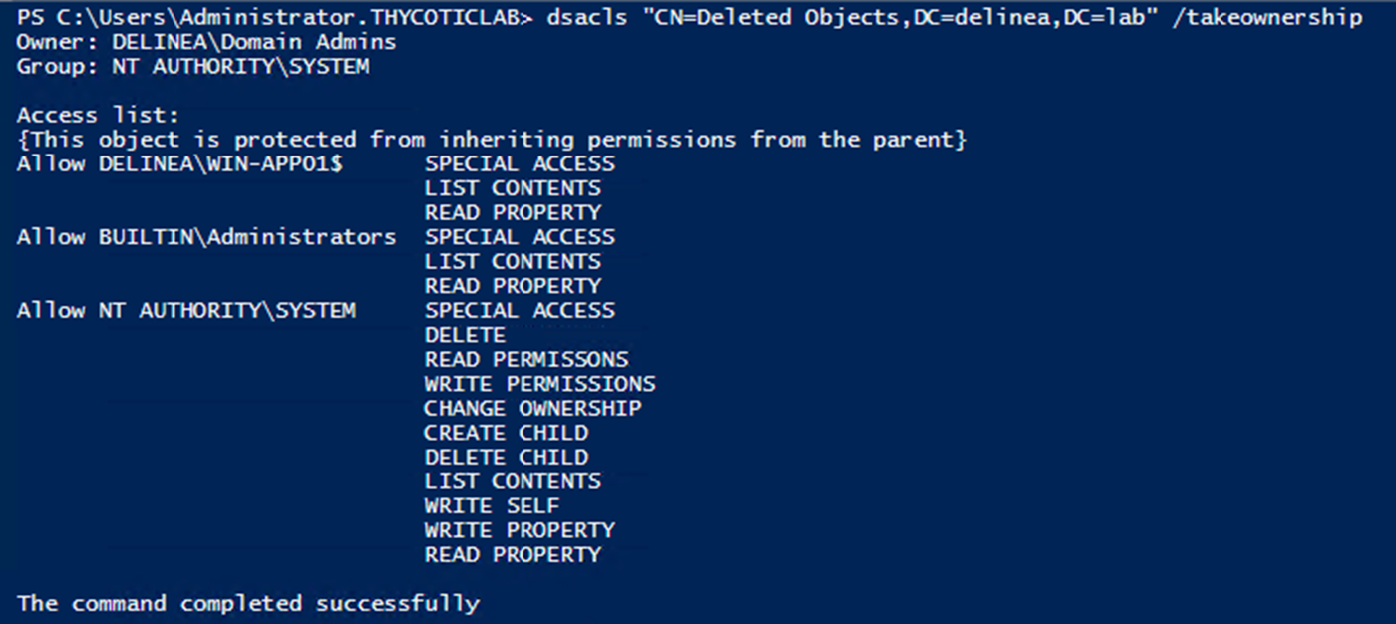Click the command completed successfully message
Screen dimensions: 1396x624
(248, 604)
